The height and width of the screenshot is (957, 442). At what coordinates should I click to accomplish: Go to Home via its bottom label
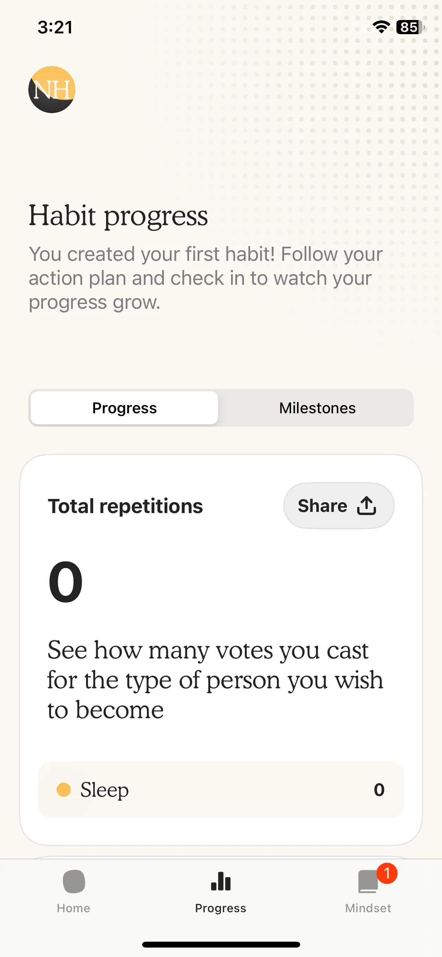pos(73,908)
